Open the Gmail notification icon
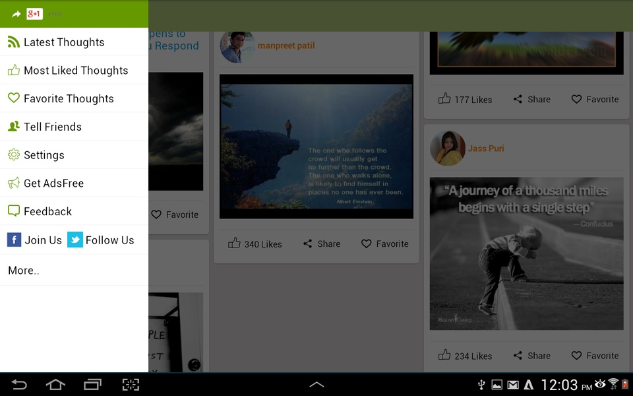 coord(513,385)
